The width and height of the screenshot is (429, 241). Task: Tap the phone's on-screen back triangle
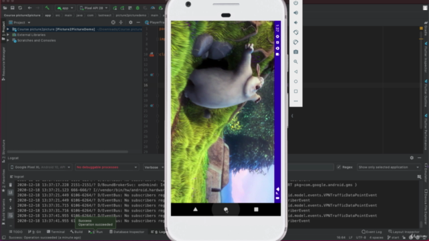pos(195,210)
